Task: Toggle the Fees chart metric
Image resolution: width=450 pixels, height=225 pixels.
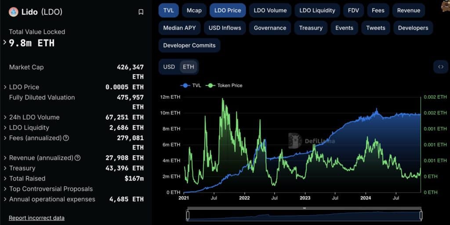Action: point(378,10)
